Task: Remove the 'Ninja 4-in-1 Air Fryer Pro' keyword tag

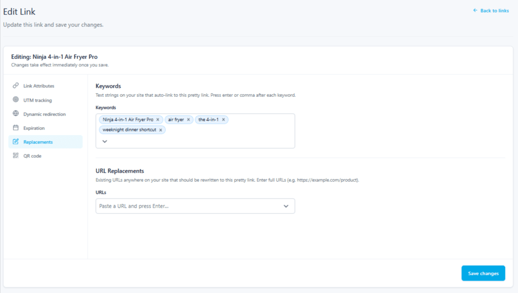Action: coord(158,119)
